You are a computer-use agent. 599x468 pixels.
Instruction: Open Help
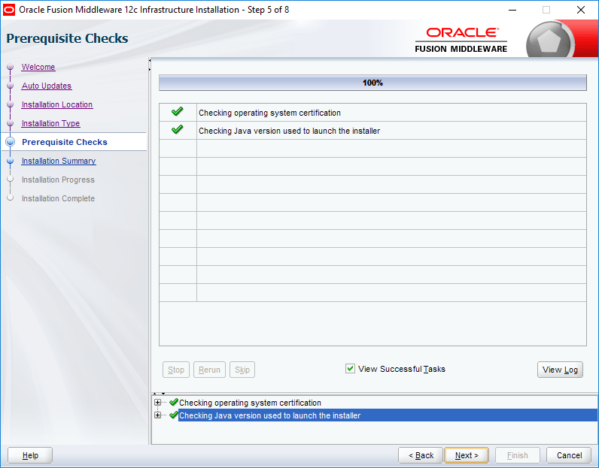pos(30,455)
